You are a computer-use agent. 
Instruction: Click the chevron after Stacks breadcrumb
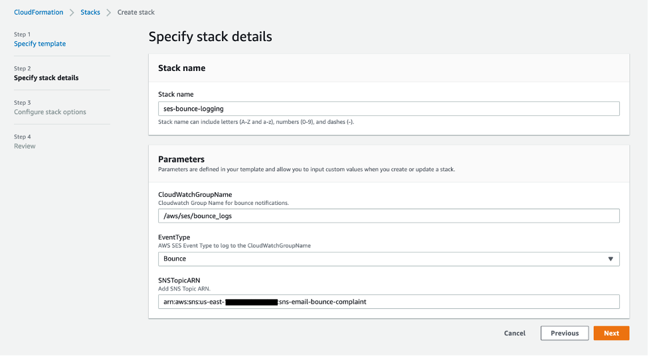(109, 13)
